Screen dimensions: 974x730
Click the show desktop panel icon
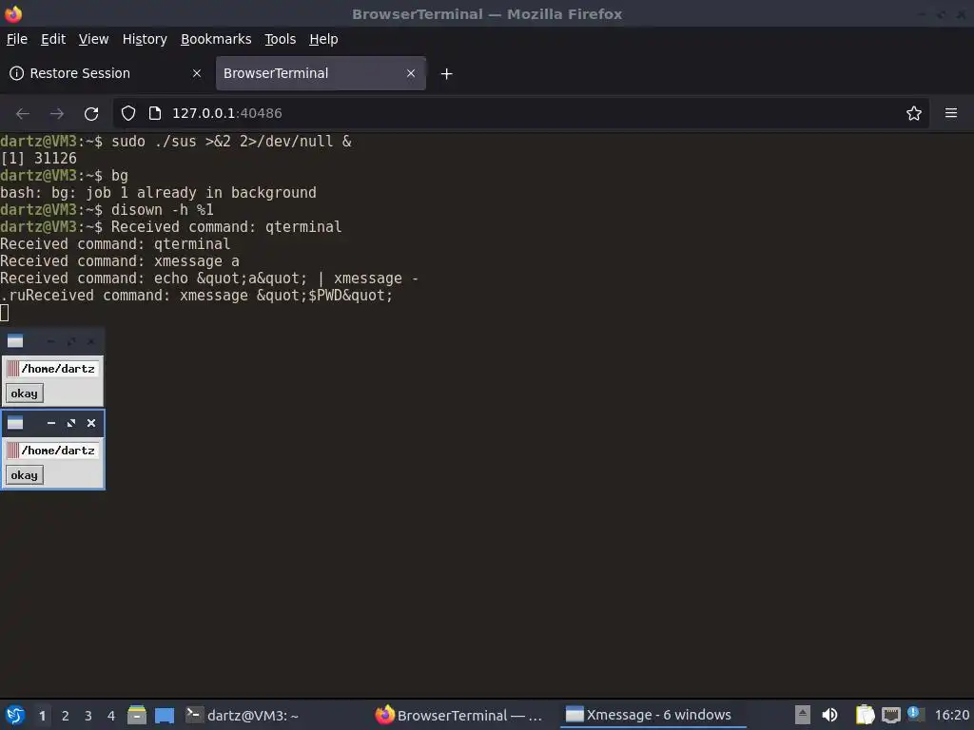164,715
